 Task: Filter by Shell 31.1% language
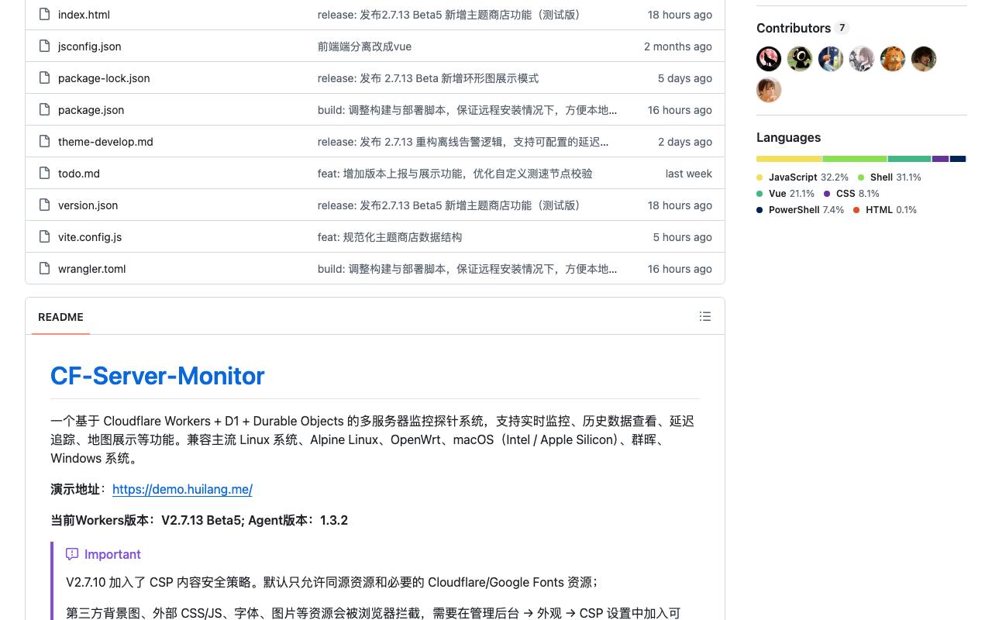point(890,177)
